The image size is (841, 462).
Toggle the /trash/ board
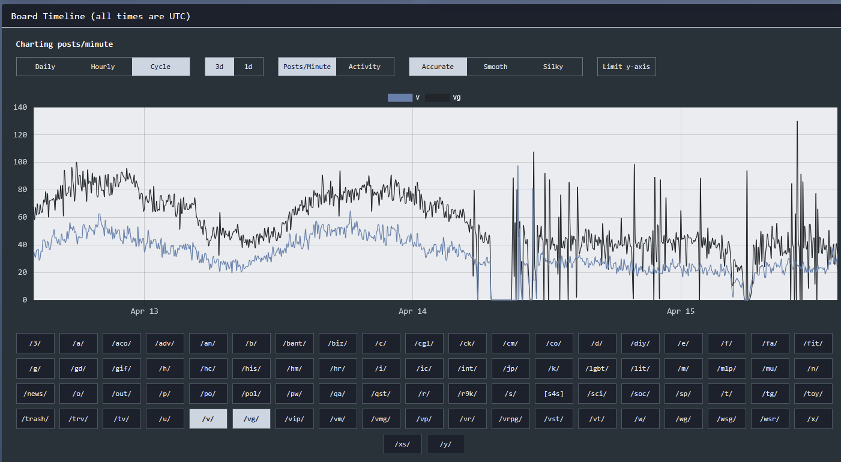pyautogui.click(x=35, y=419)
